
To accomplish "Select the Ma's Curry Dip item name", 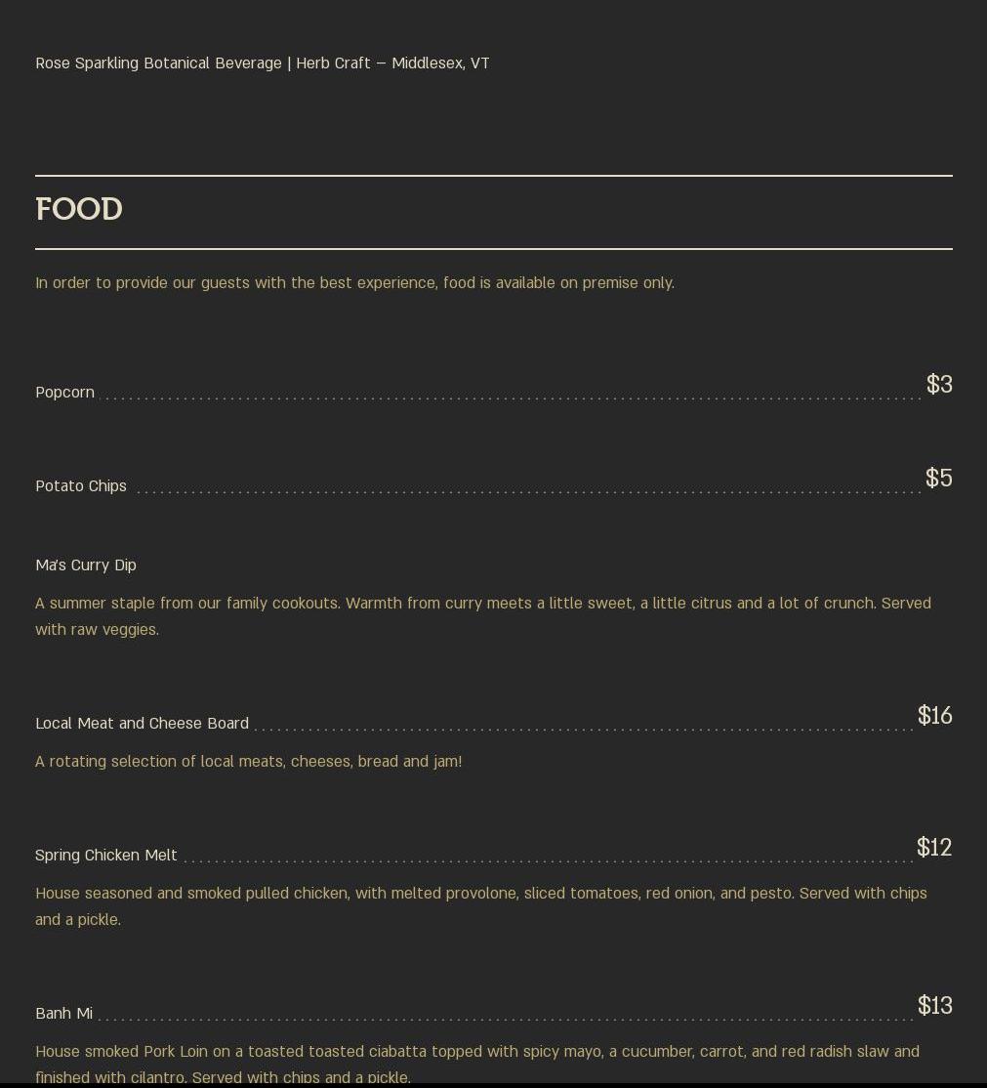I will (86, 565).
